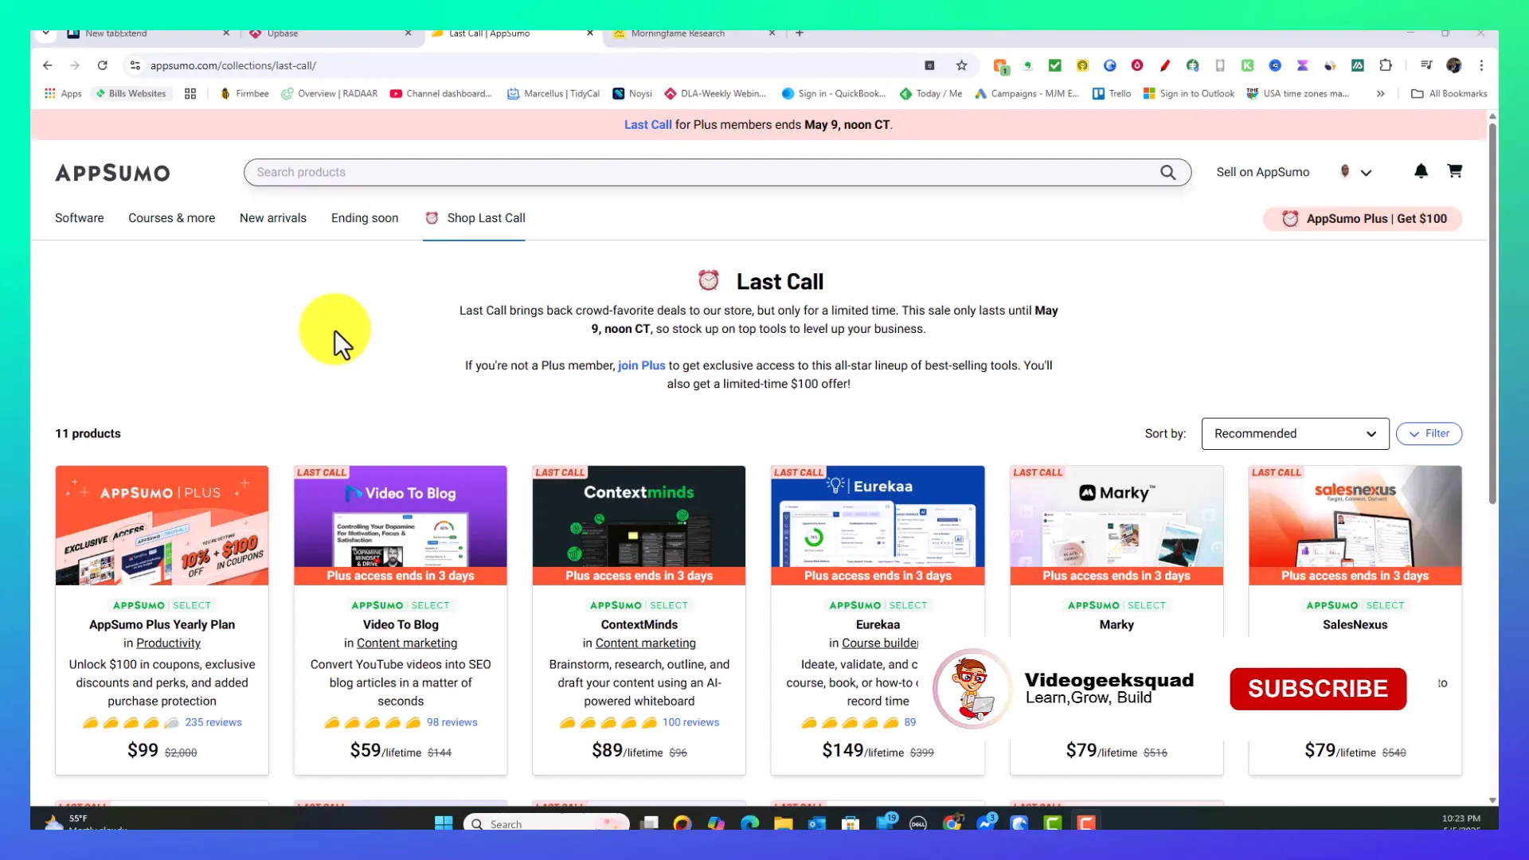1529x860 pixels.
Task: Open Microsoft Edge from taskbar
Action: click(x=749, y=823)
